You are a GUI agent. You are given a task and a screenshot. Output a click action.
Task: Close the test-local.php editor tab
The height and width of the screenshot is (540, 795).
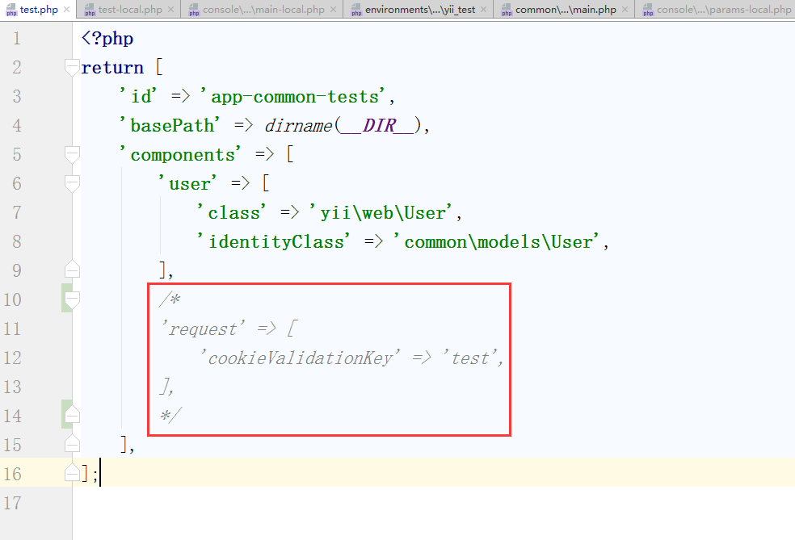(170, 10)
